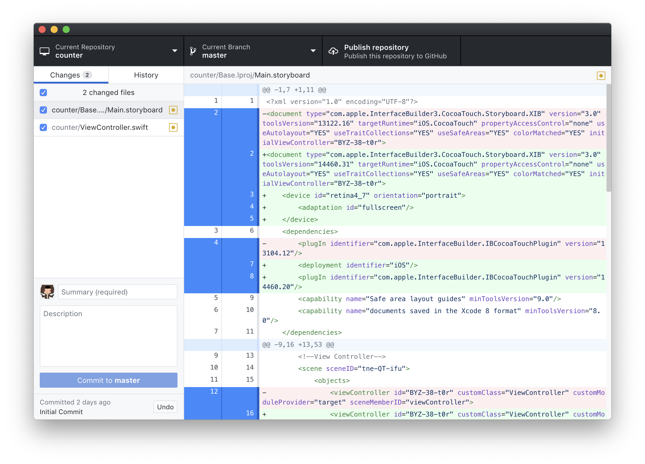Expand the Current Branch dropdown arrow
Image resolution: width=645 pixels, height=464 pixels.
tap(313, 51)
